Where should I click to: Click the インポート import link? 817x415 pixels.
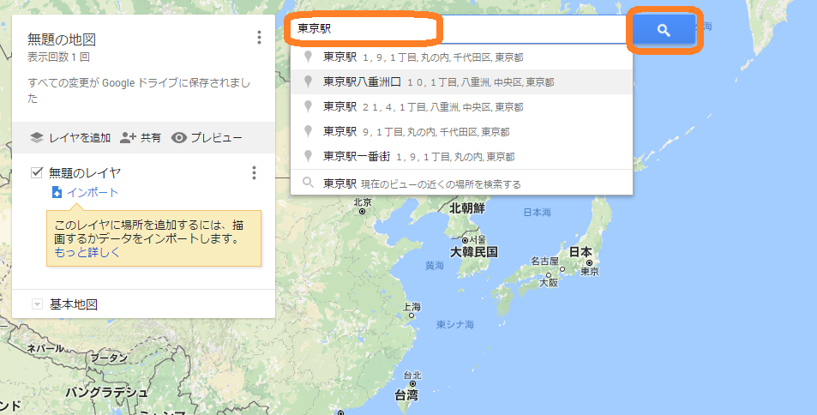(93, 192)
